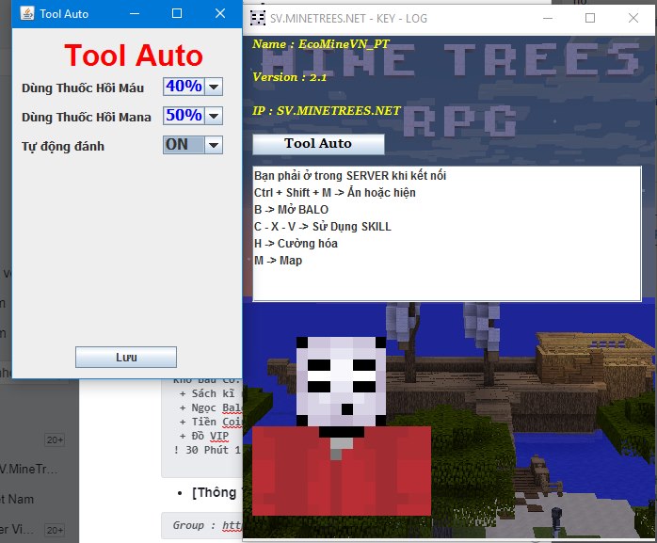657x543 pixels.
Task: Click the player skin avatar image
Action: pyautogui.click(x=342, y=425)
